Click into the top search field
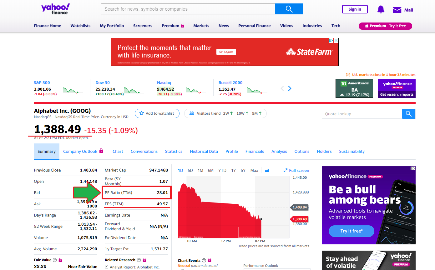 (x=188, y=9)
